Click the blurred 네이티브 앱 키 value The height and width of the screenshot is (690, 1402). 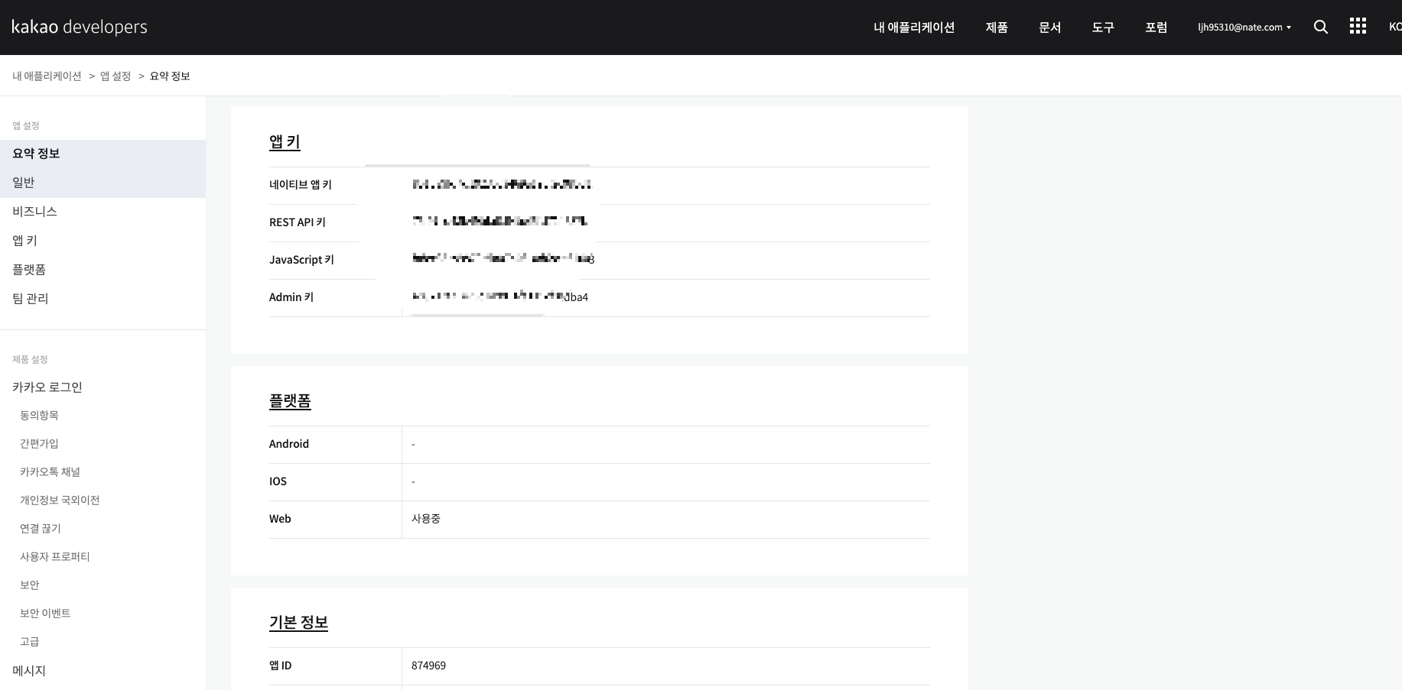[x=501, y=185]
